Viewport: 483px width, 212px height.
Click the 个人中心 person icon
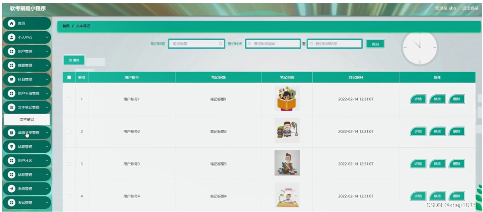click(x=12, y=37)
